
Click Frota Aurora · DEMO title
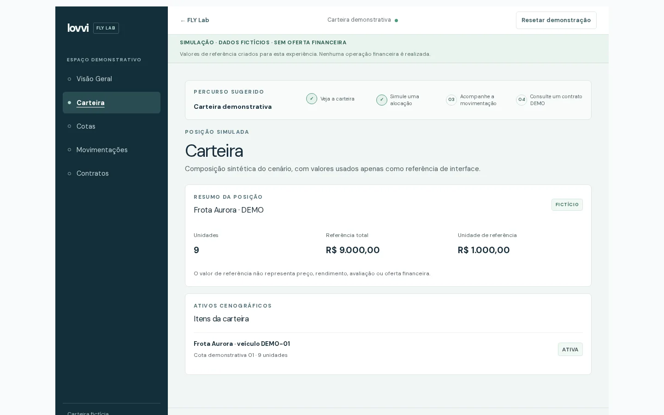(229, 210)
